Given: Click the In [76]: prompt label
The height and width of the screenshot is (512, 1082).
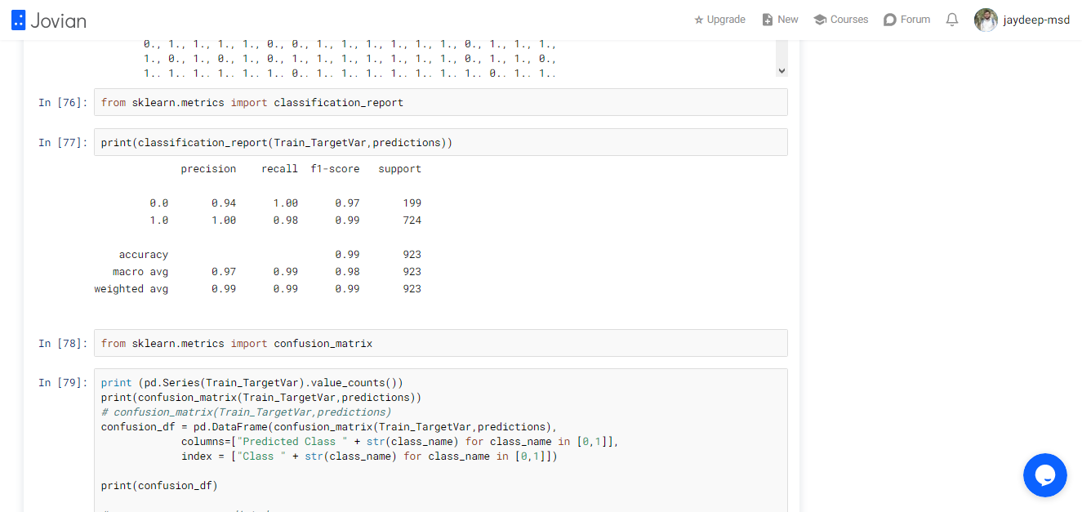Looking at the screenshot, I should (63, 103).
